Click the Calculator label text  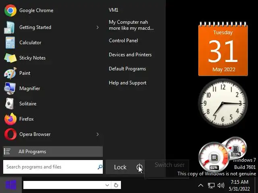point(30,43)
